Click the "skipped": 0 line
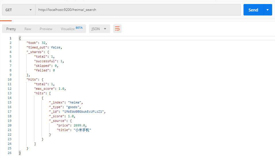This screenshot has height=158, width=275. [46, 66]
